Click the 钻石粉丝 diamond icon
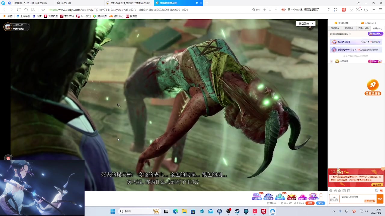385x216 pixels. coord(313,196)
